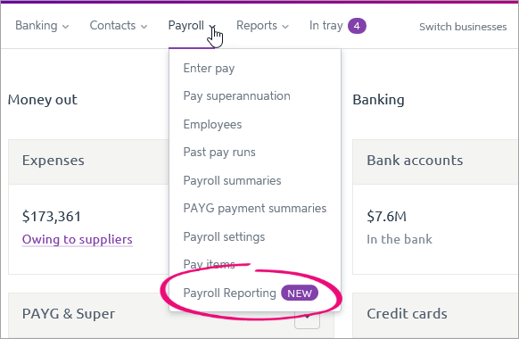Click the Bank accounts card header
Screen dimensions: 519x339
(435, 161)
